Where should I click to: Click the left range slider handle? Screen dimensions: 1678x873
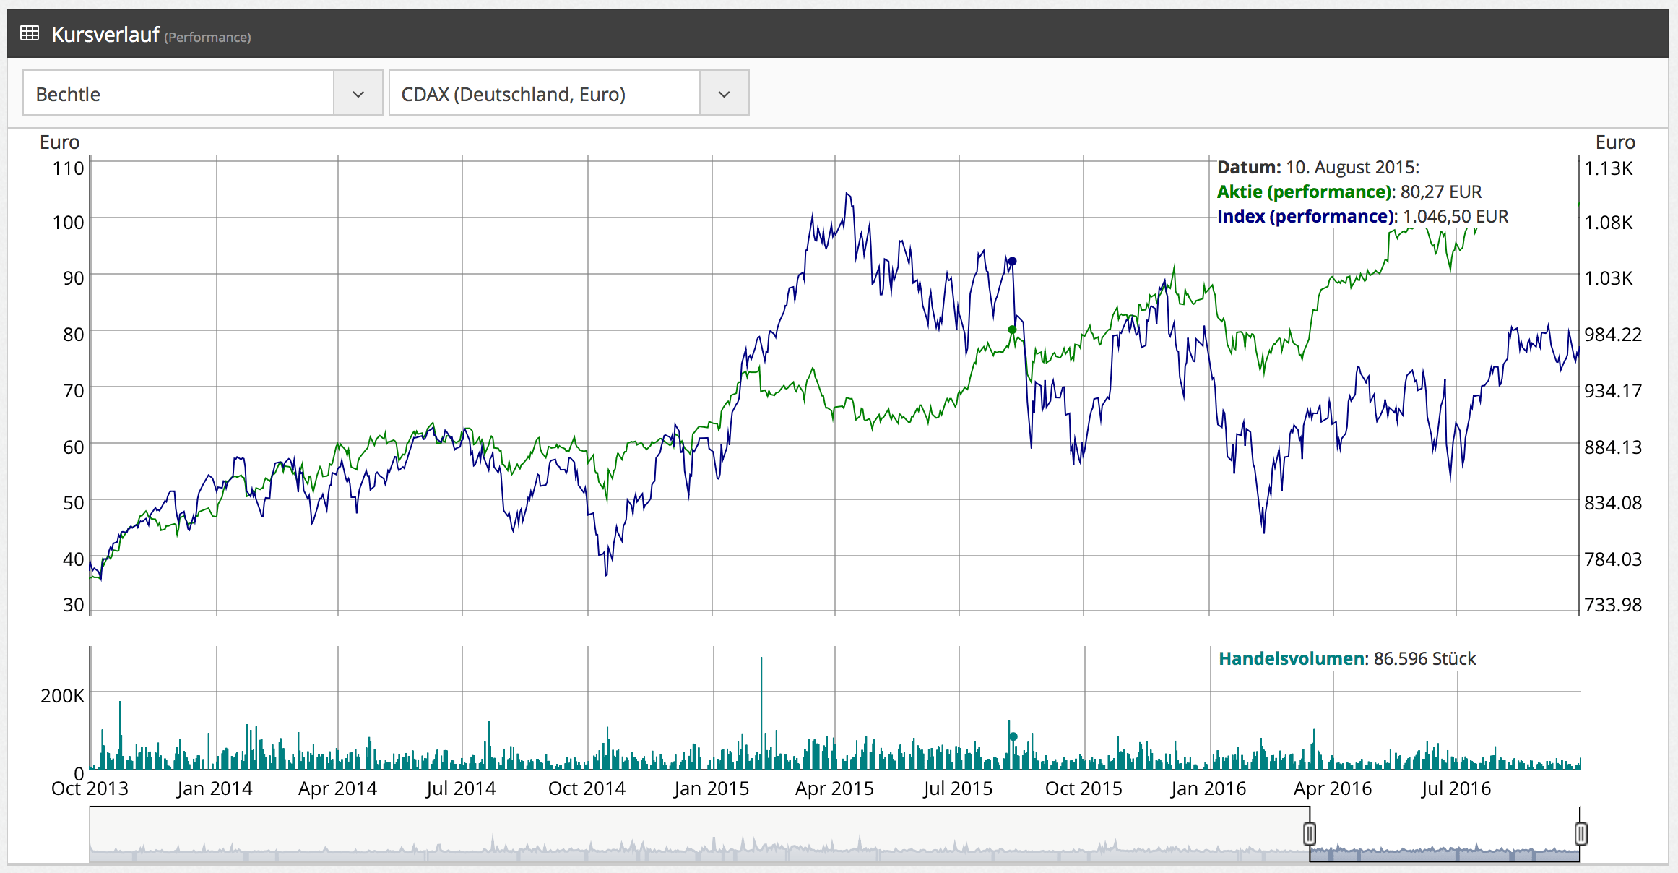pos(1309,834)
